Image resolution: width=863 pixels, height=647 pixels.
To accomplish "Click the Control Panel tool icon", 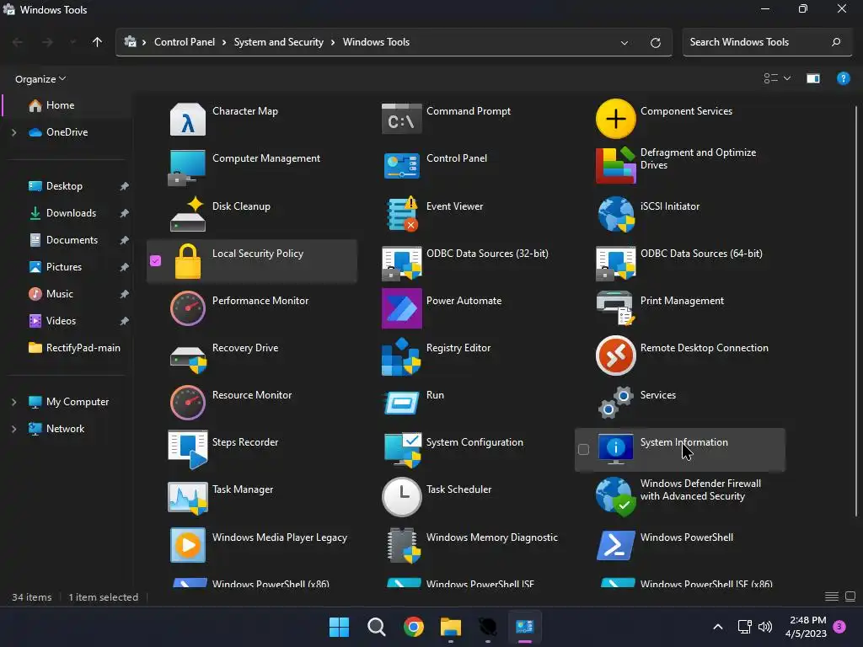I will (x=402, y=167).
